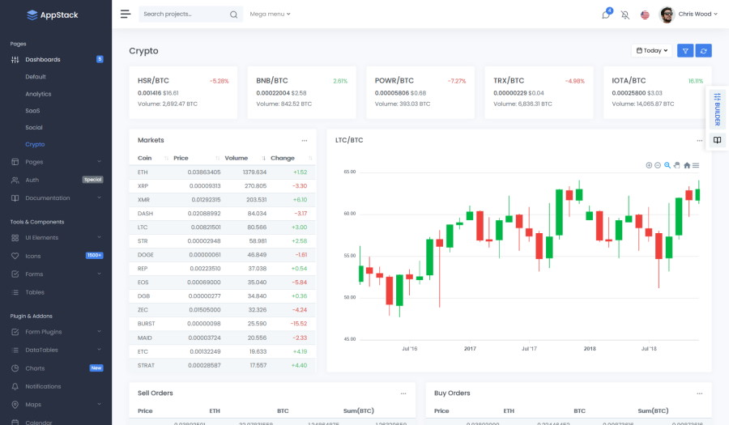Open Charts in the sidebar

click(35, 368)
